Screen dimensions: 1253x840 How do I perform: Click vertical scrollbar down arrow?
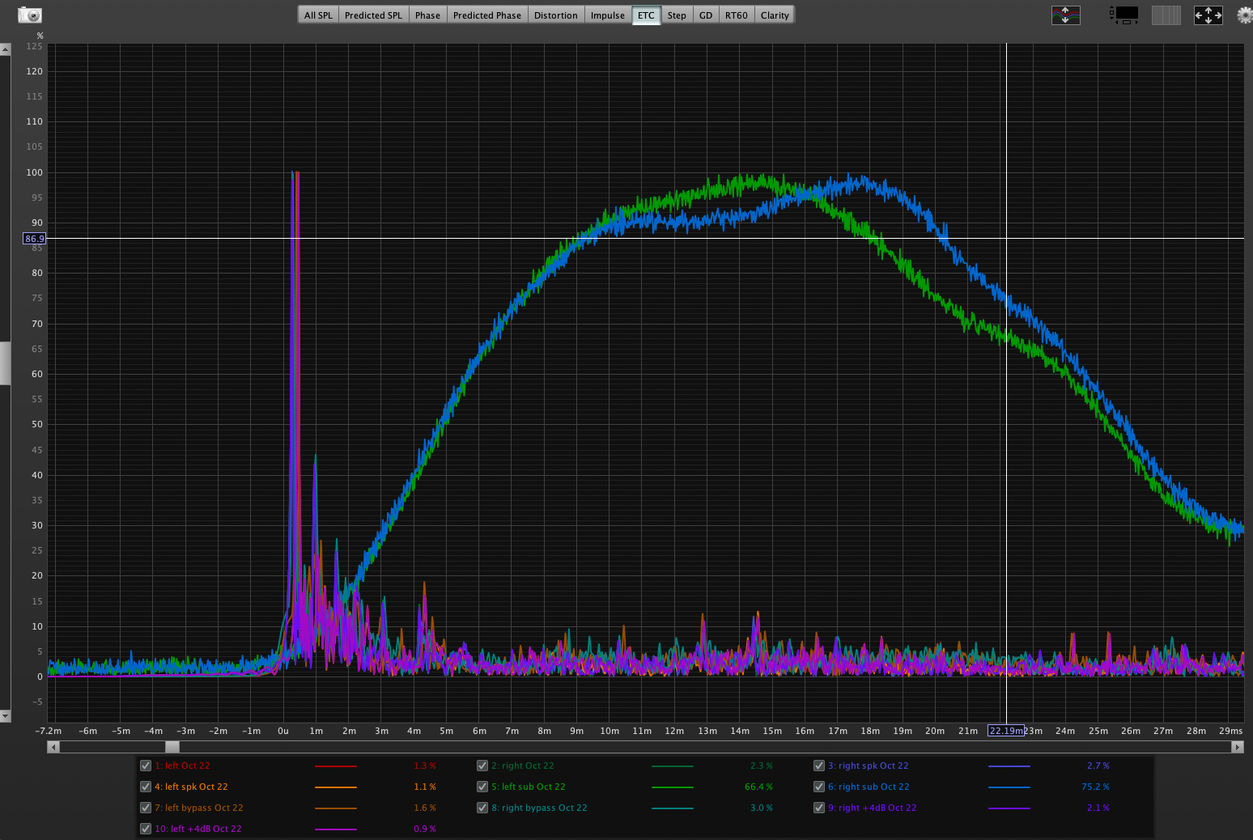point(5,716)
